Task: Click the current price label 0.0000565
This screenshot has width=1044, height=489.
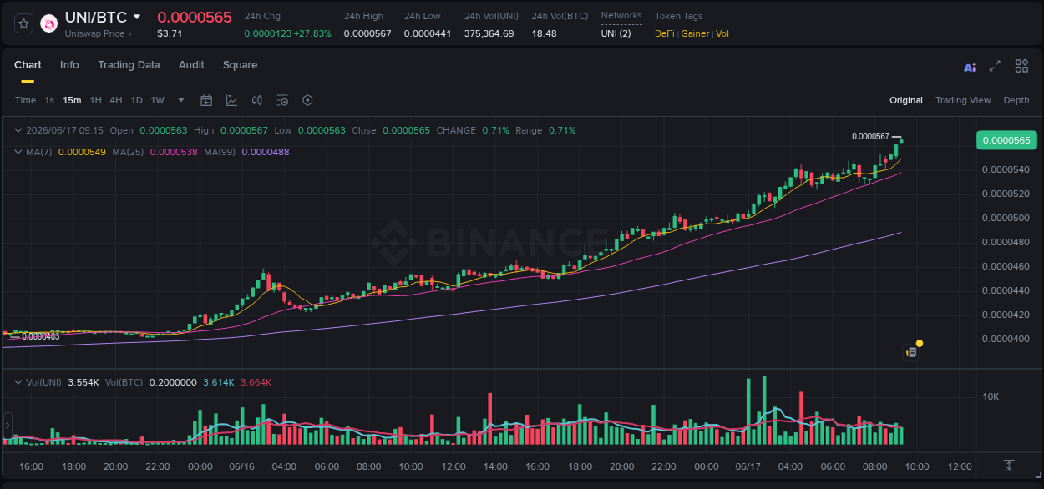Action: coord(1006,140)
